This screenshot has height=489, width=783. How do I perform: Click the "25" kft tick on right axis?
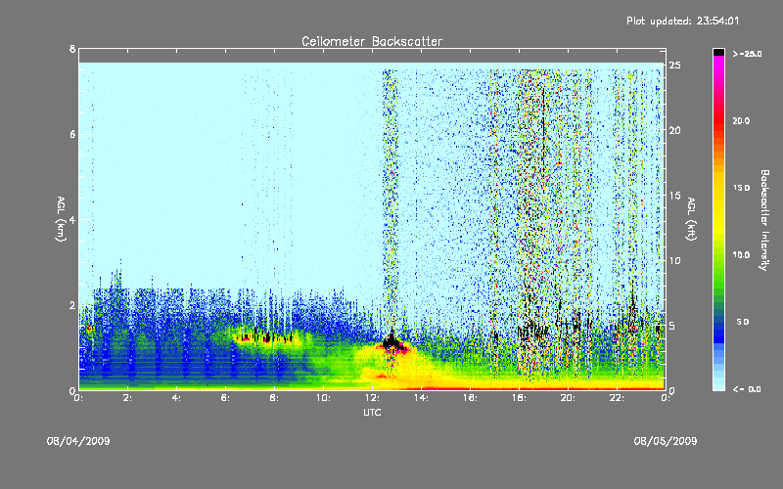click(675, 66)
